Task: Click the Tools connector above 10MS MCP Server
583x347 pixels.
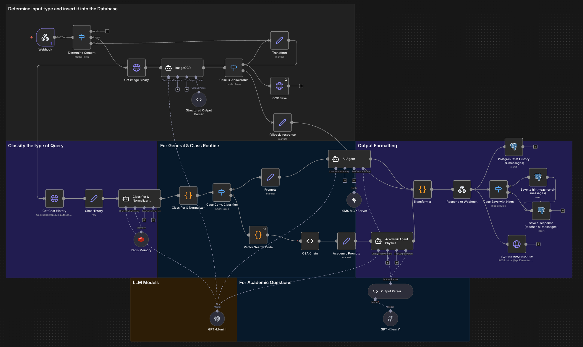Action: tap(354, 192)
